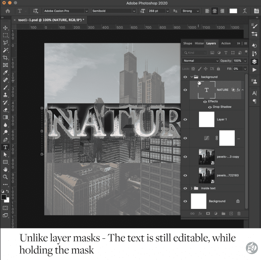Image resolution: width=261 pixels, height=260 pixels.
Task: Select the Clone Stamp tool
Action: 5,95
